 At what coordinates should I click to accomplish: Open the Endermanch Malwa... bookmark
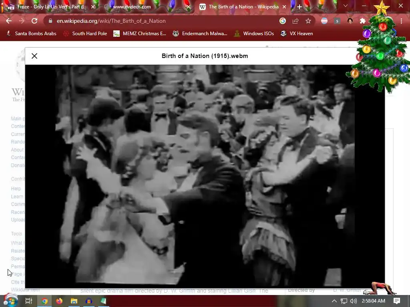(x=200, y=34)
